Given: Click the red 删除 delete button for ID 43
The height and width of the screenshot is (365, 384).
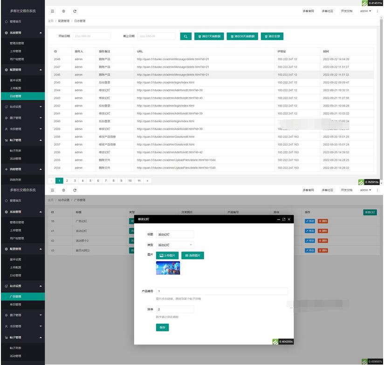Looking at the screenshot, I should click(x=323, y=250).
